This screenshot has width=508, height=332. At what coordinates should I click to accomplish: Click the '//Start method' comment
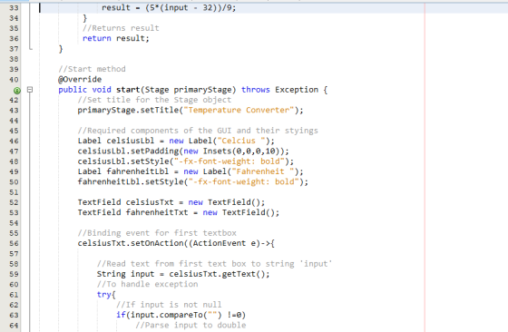click(x=92, y=69)
